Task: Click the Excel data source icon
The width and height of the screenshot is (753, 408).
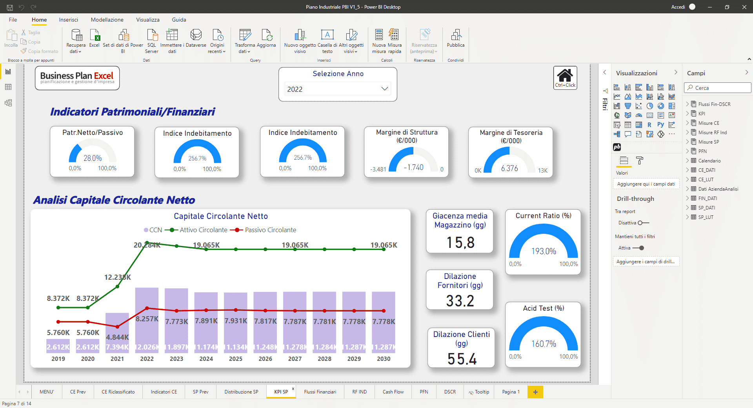Action: coord(95,36)
